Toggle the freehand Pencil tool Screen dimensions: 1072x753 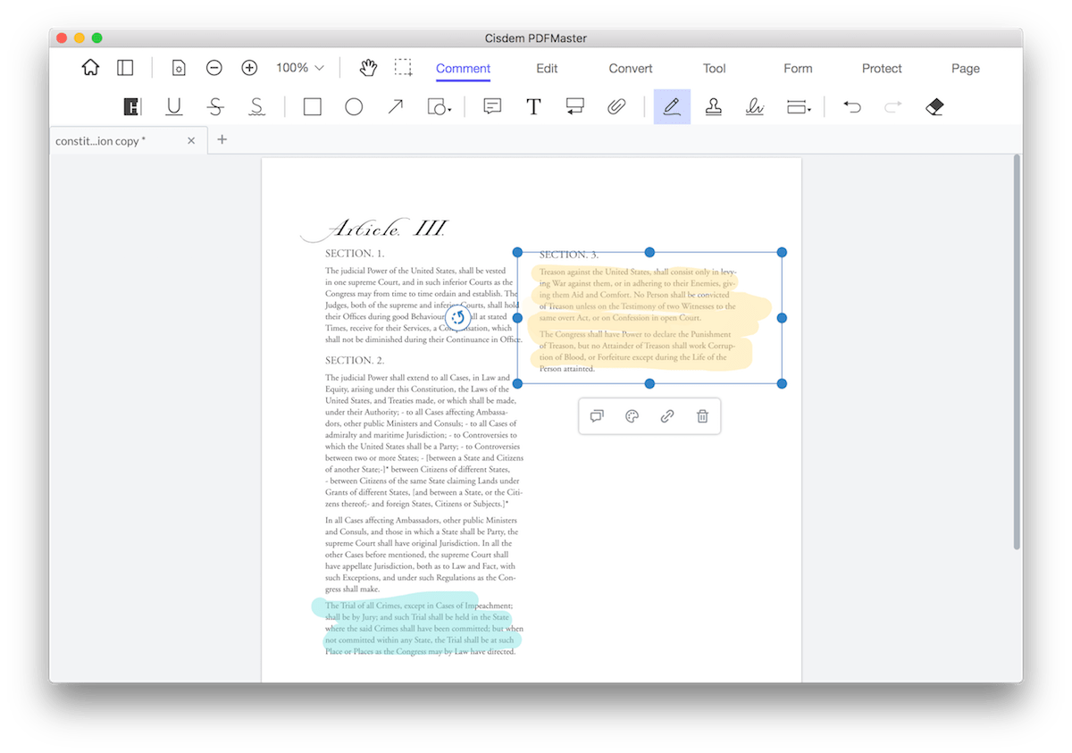[672, 107]
